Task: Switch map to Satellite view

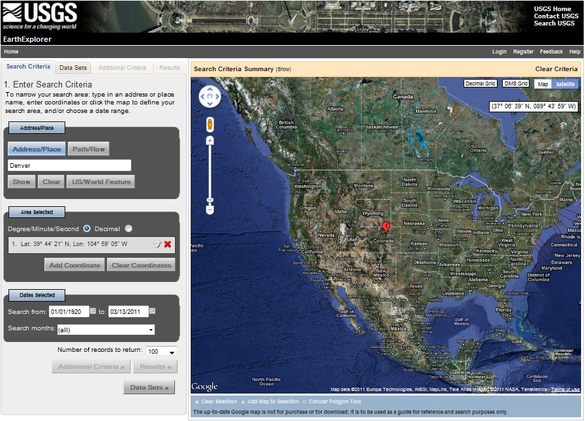Action: tap(565, 84)
